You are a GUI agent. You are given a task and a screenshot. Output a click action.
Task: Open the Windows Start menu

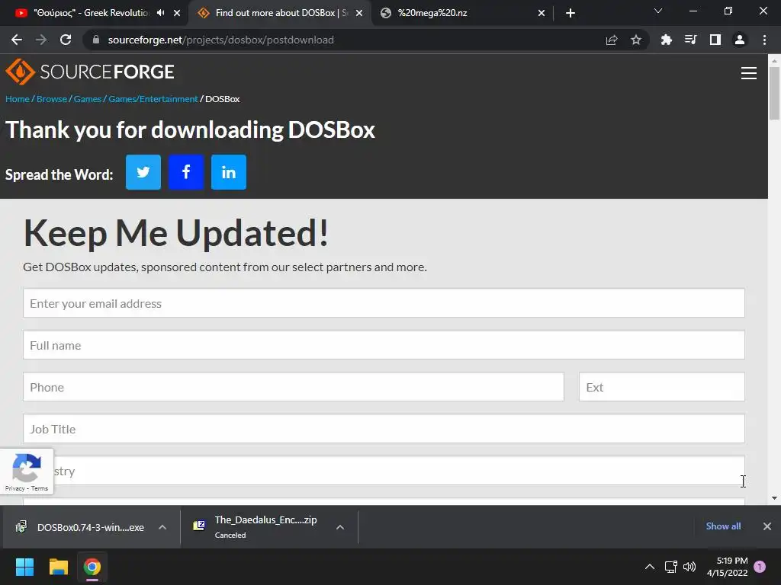[25, 567]
